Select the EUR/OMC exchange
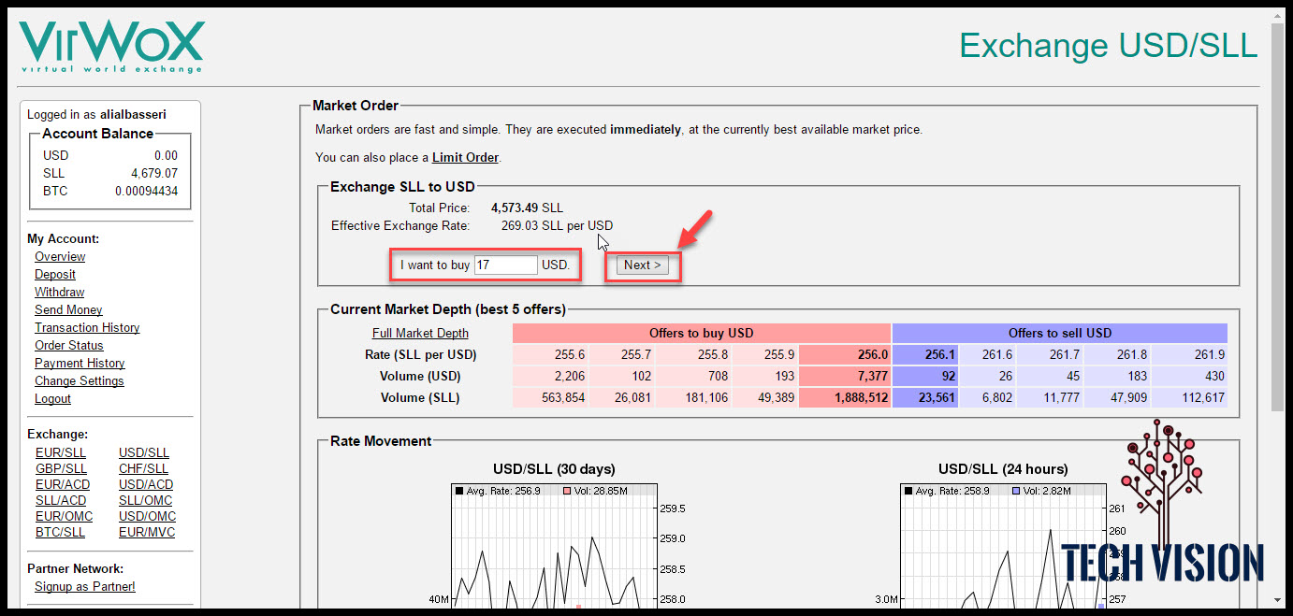Viewport: 1293px width, 616px height. point(65,516)
